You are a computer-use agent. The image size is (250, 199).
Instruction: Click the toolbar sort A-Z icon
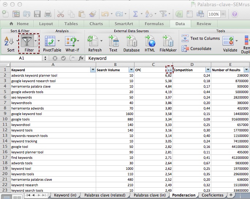149,14
